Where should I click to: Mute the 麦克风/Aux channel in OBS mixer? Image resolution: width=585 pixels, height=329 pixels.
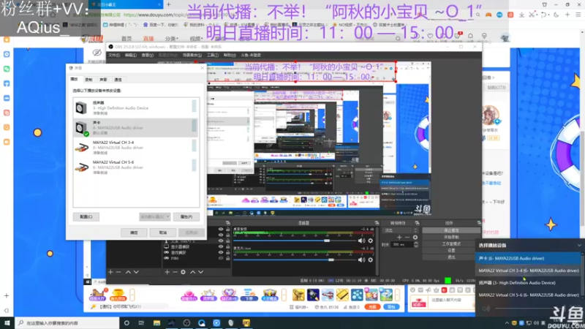pos(361,260)
